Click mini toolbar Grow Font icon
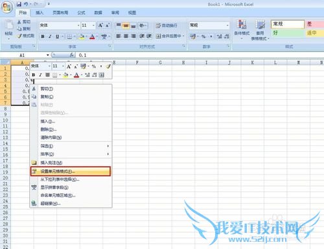Screen dimensions: 324x249 click(x=69, y=66)
